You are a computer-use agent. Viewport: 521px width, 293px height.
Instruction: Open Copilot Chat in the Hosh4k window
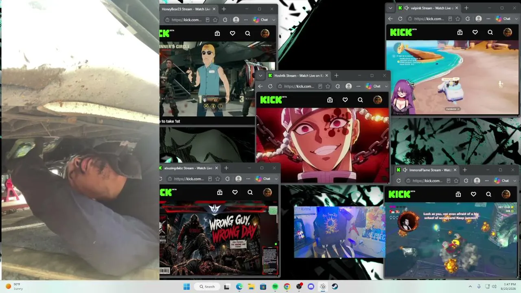pyautogui.click(x=373, y=86)
